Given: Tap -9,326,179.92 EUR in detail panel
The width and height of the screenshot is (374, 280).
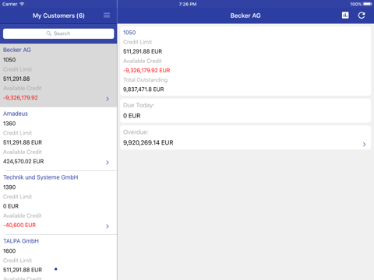Looking at the screenshot, I should (146, 70).
